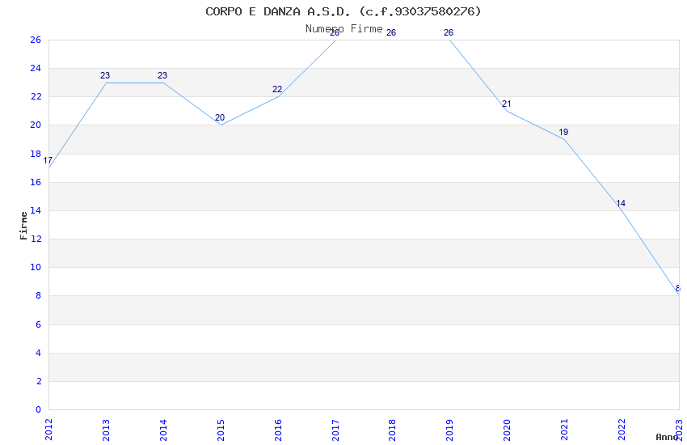Click the y-axis value 16
Image resolution: width=687 pixels, height=445 pixels.
[36, 182]
